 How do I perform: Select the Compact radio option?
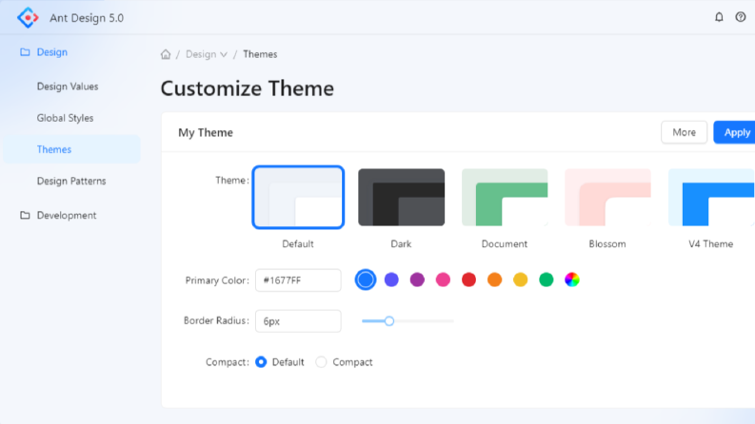pos(321,362)
